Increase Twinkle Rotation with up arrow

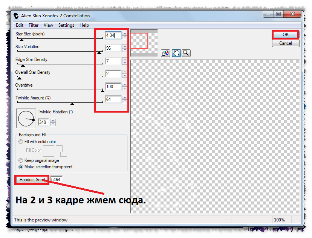tap(53, 121)
